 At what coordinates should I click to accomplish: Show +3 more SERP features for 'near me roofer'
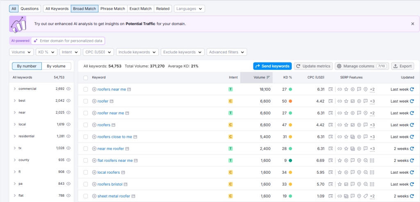click(372, 149)
